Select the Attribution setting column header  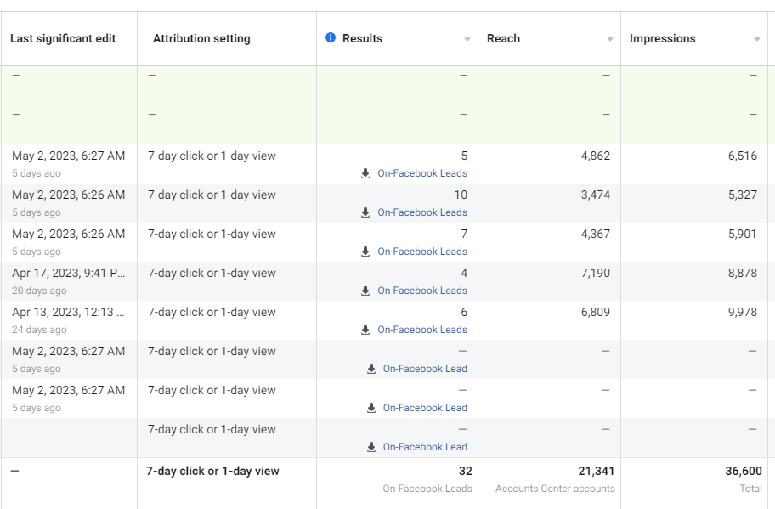tap(201, 38)
